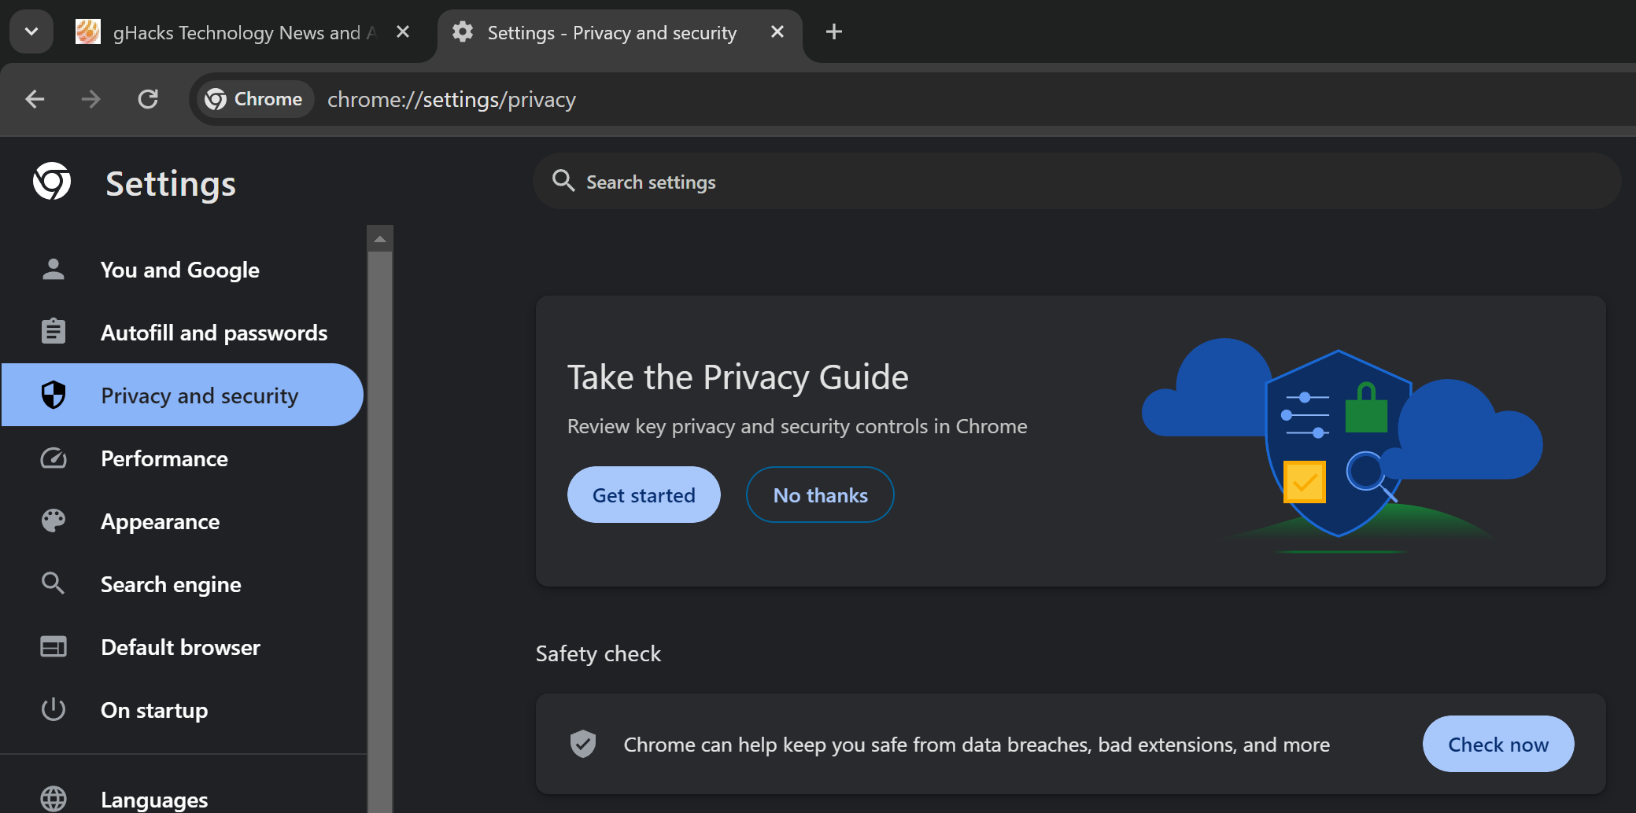
Task: Click the Chrome site info chip
Action: click(x=254, y=99)
